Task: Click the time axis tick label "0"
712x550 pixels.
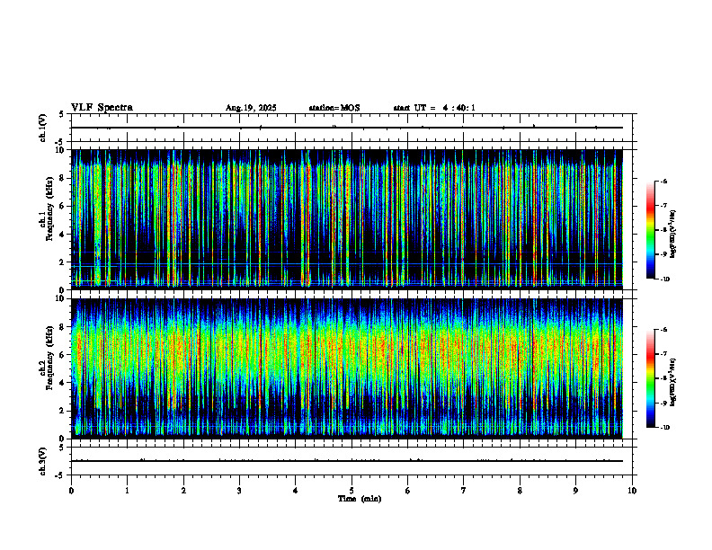Action: click(71, 491)
